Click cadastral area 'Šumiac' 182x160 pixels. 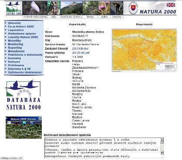[x=77, y=78]
